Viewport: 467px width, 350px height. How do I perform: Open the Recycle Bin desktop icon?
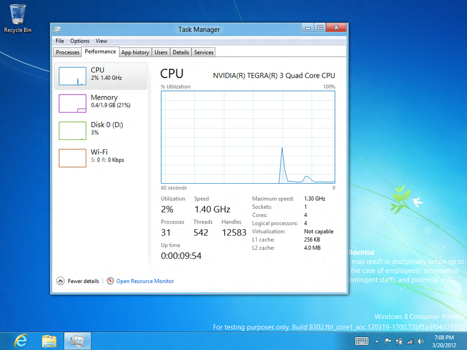click(x=18, y=19)
